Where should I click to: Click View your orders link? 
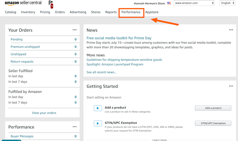tap(44, 113)
